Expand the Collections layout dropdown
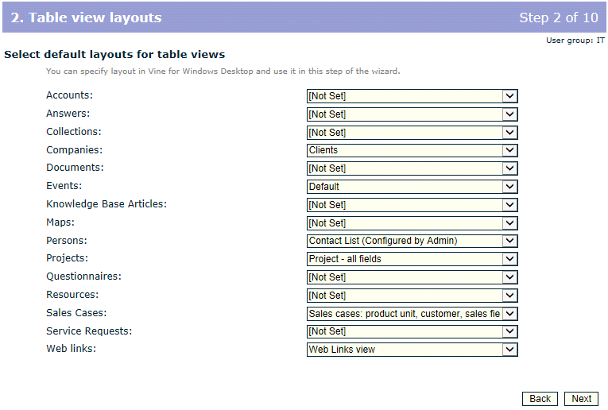 click(412, 133)
